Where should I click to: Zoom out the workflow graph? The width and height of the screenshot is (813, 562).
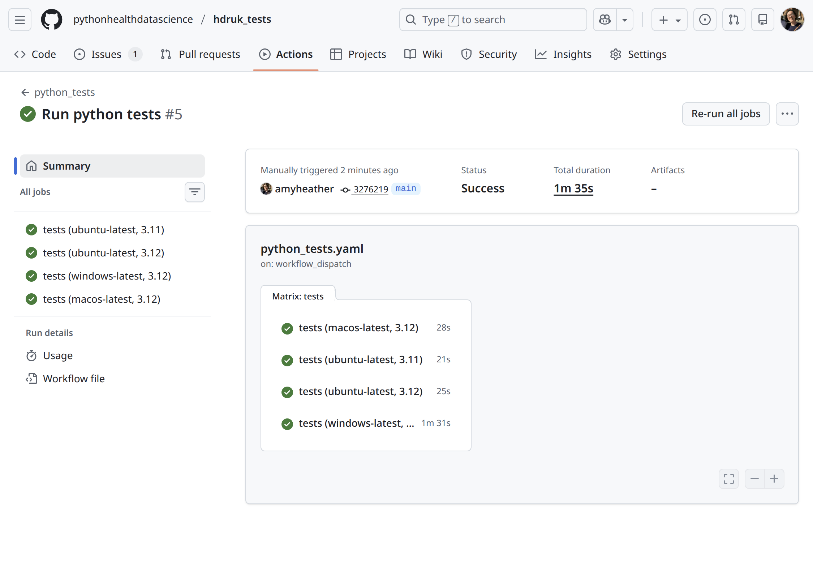coord(754,479)
